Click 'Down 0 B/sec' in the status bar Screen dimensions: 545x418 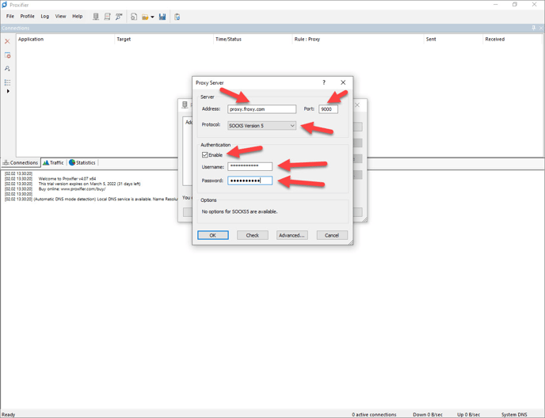pos(428,415)
